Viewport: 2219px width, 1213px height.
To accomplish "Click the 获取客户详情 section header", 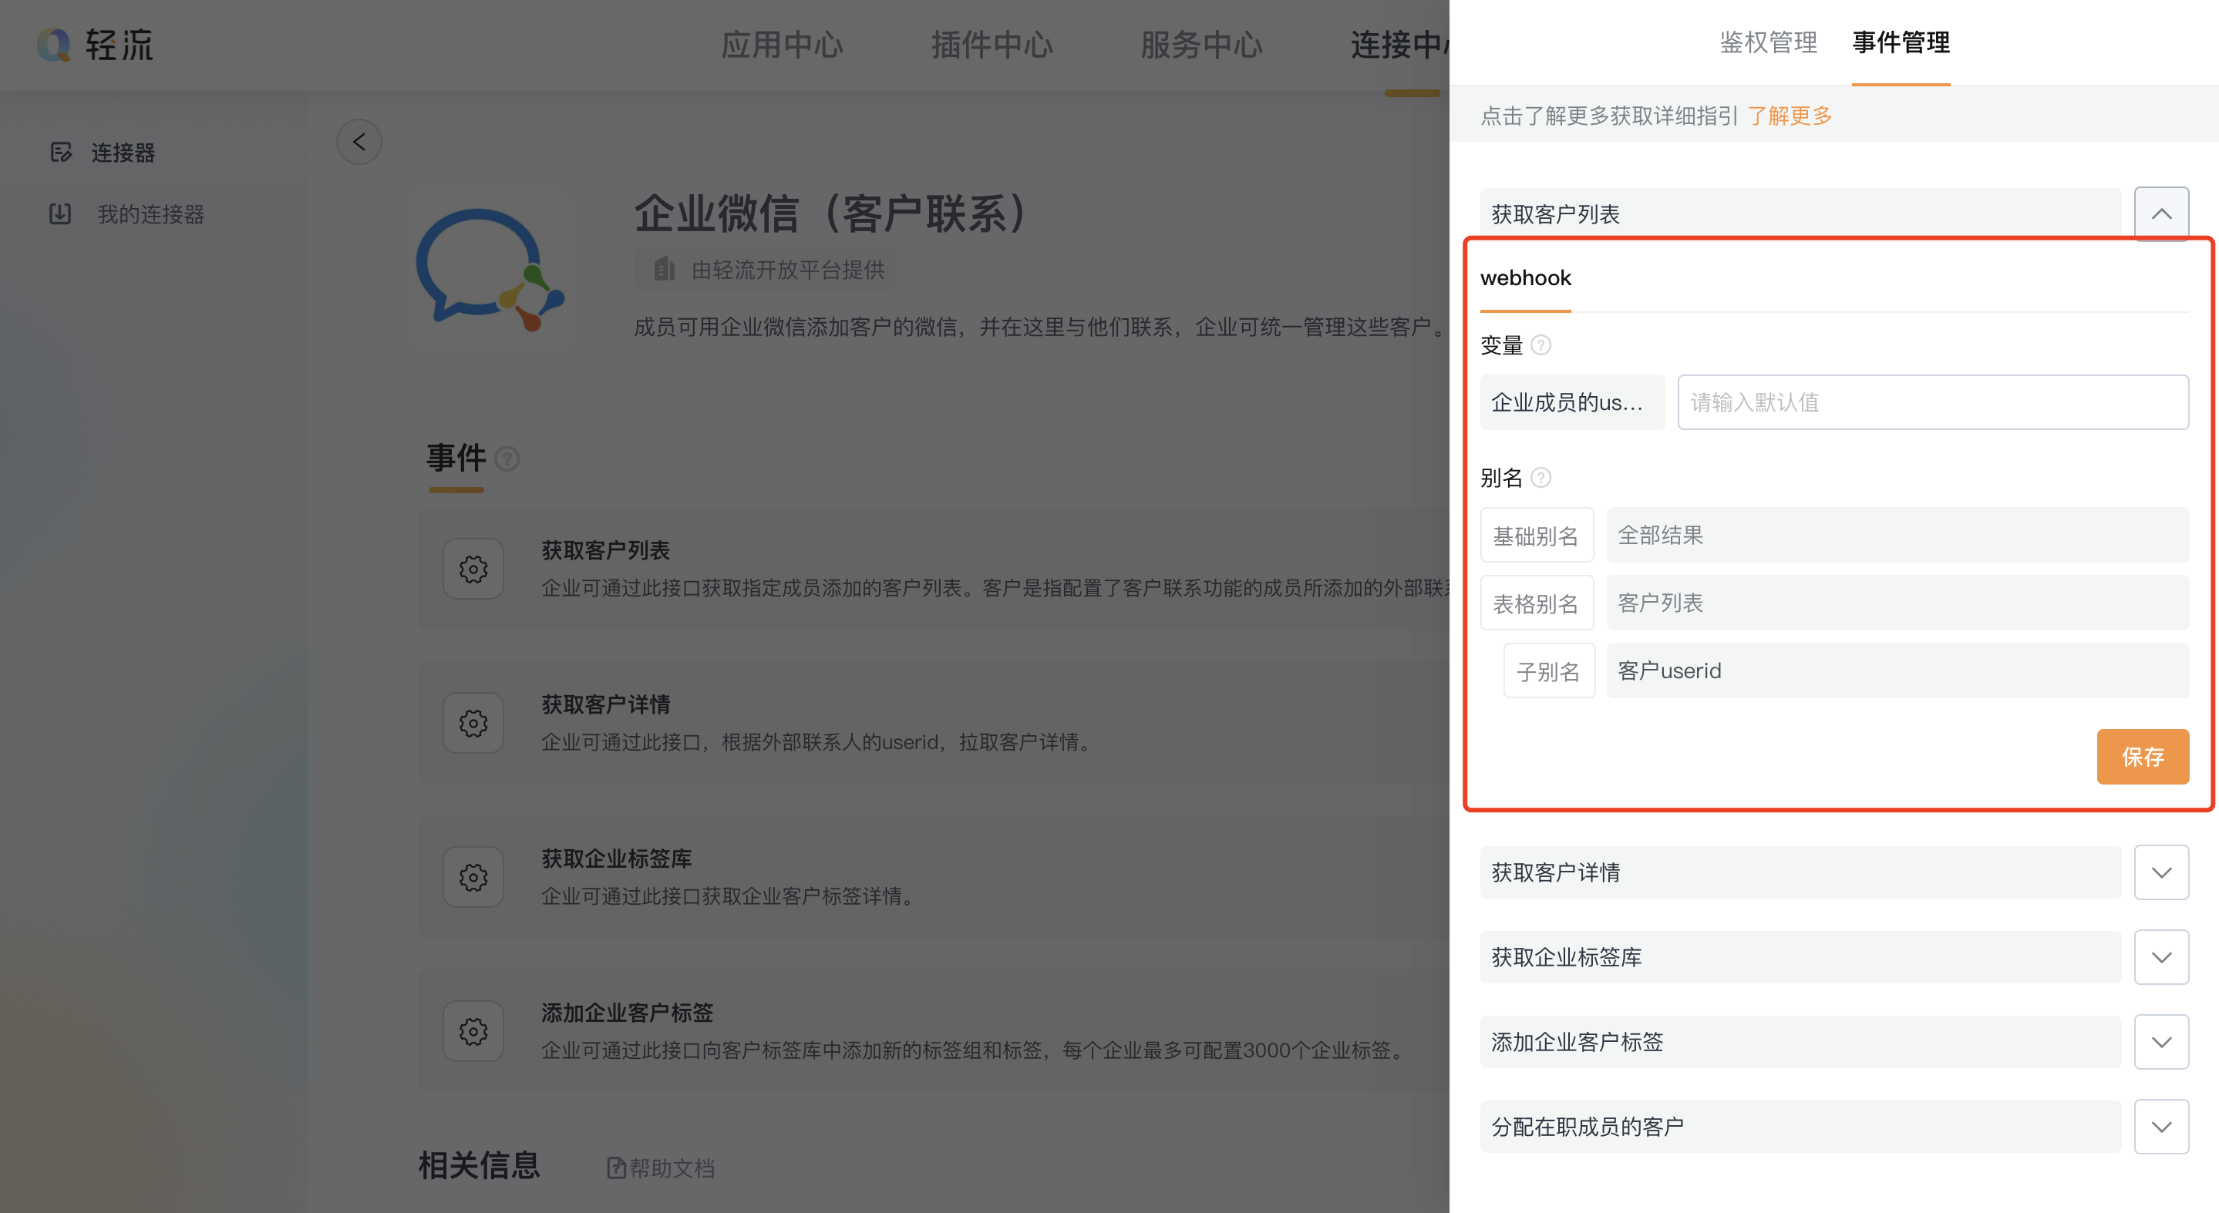I will 1800,873.
